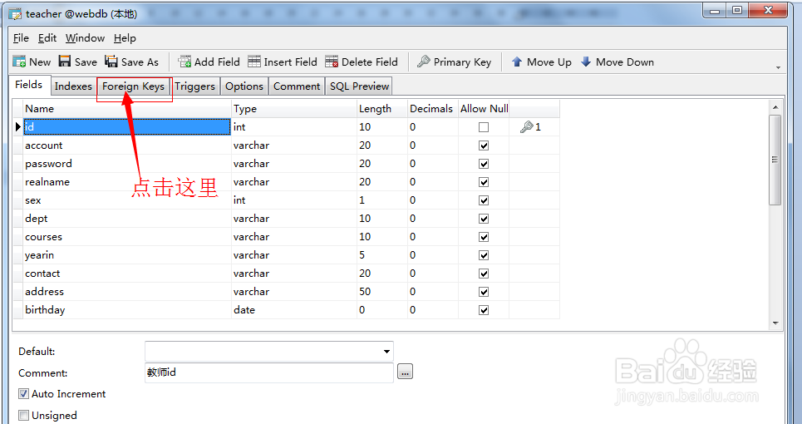Click the Length column header
This screenshot has width=802, height=424.
click(382, 109)
